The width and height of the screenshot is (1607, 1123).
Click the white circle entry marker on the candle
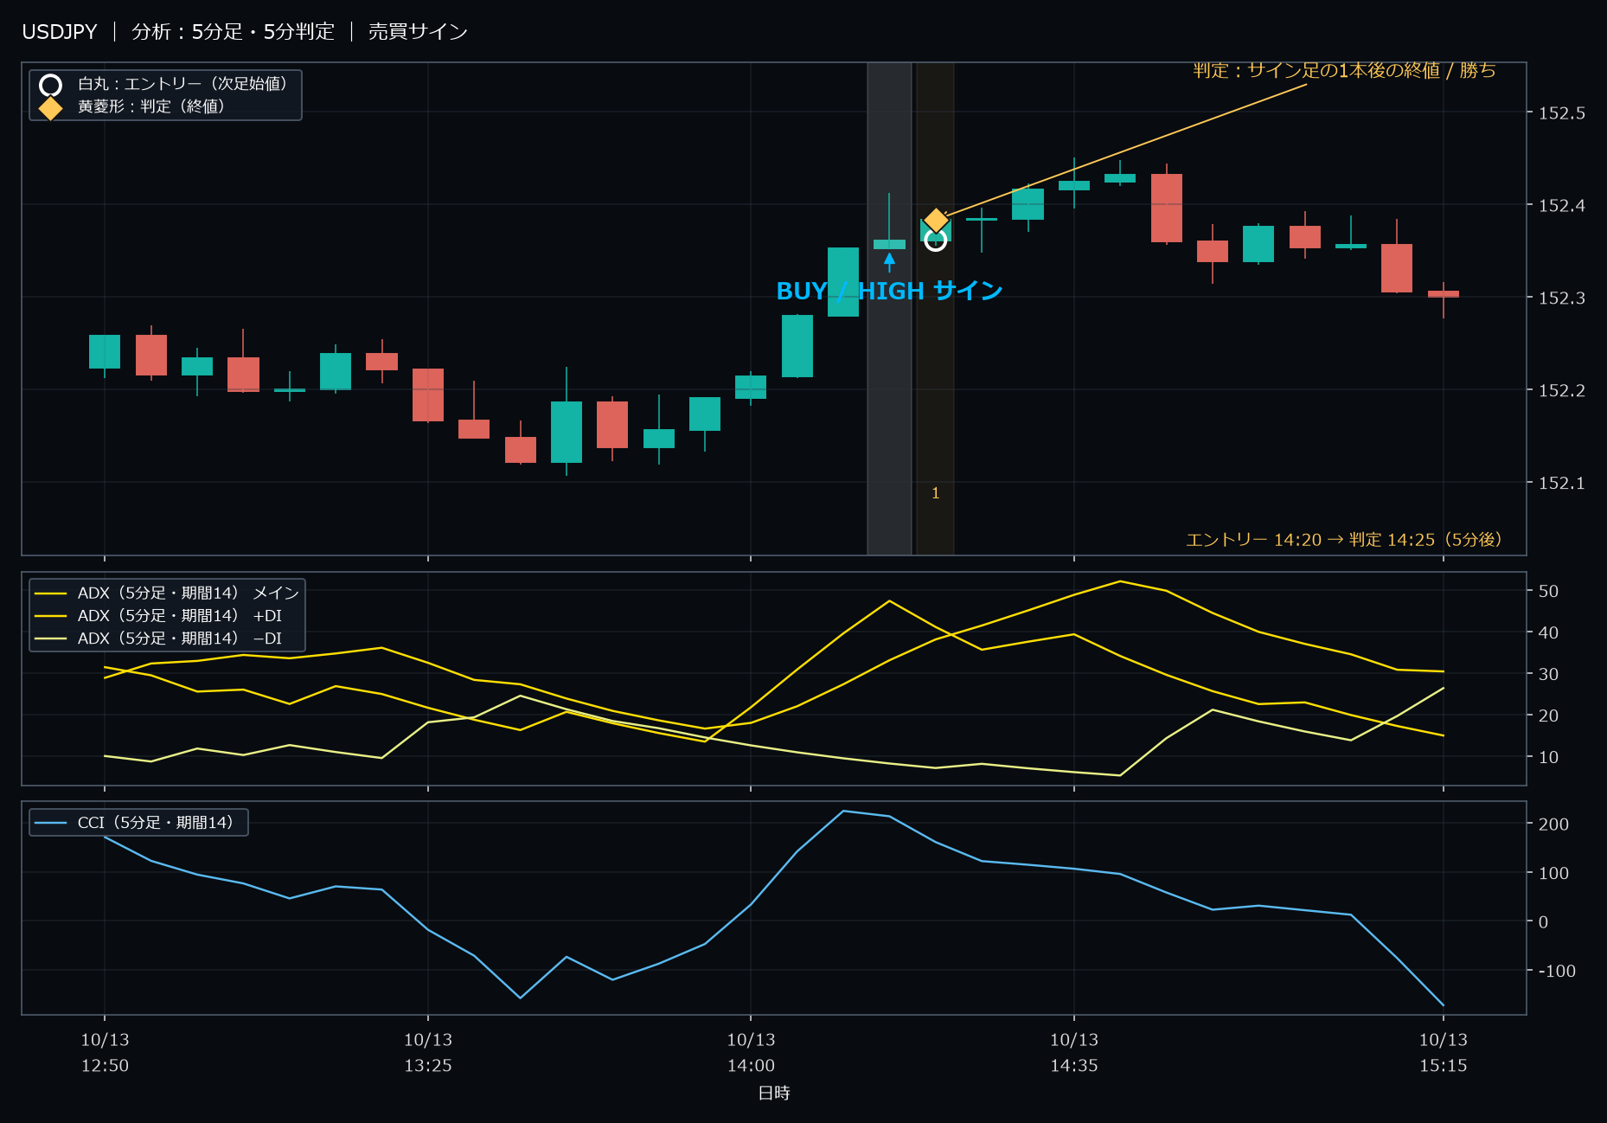pos(935,241)
